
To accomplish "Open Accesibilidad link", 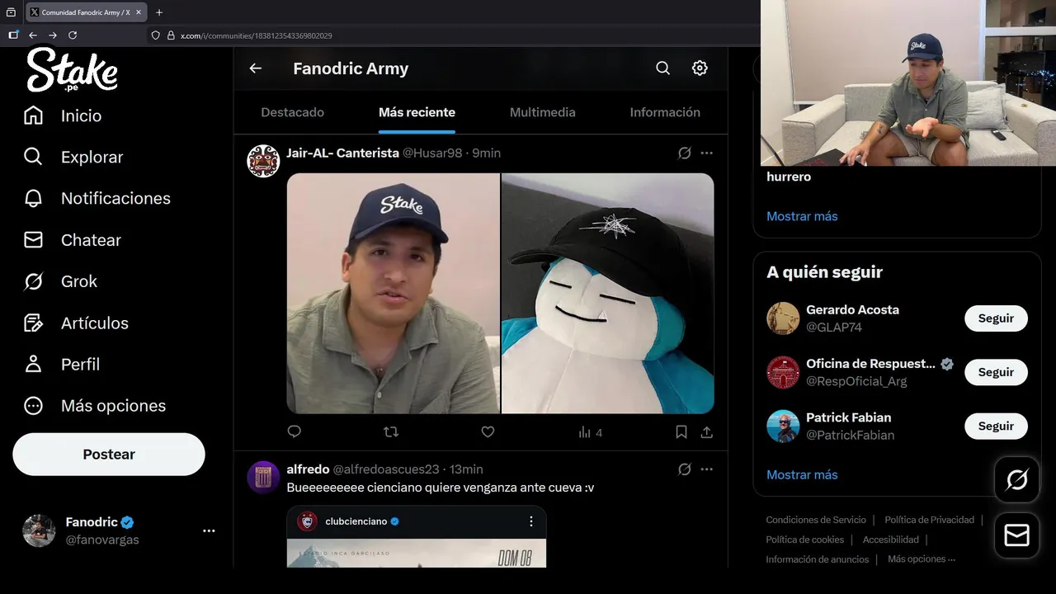I will pos(891,540).
